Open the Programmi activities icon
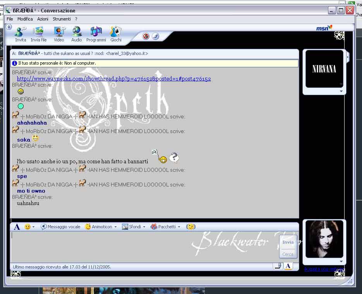This screenshot has height=294, width=362. point(96,34)
